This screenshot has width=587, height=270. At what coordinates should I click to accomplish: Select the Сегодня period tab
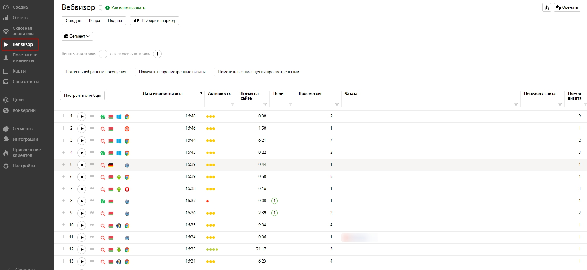73,21
